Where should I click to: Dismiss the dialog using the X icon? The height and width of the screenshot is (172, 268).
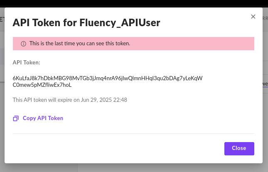tap(253, 17)
